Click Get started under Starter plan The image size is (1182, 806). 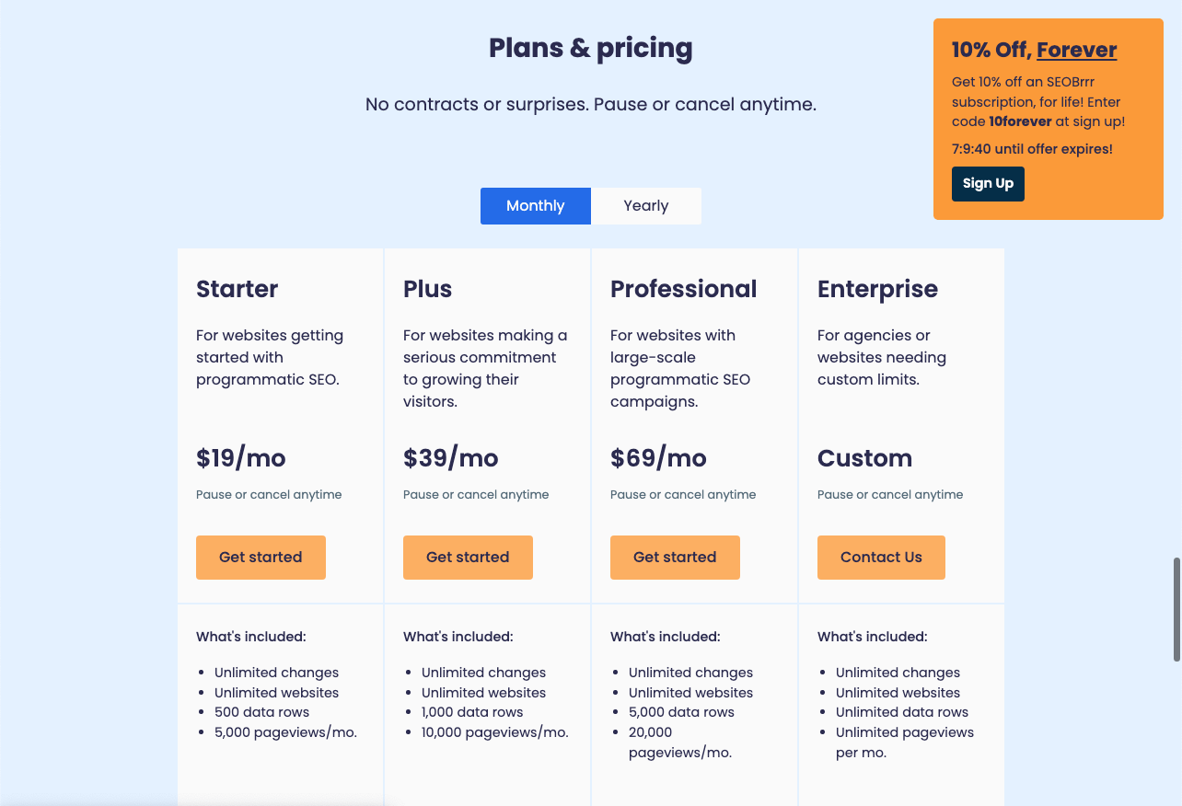coord(261,558)
